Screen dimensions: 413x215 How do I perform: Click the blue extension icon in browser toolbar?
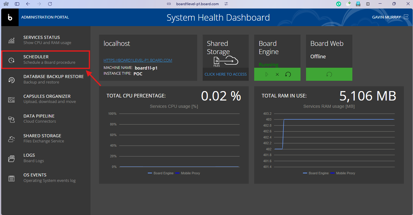[x=358, y=4]
